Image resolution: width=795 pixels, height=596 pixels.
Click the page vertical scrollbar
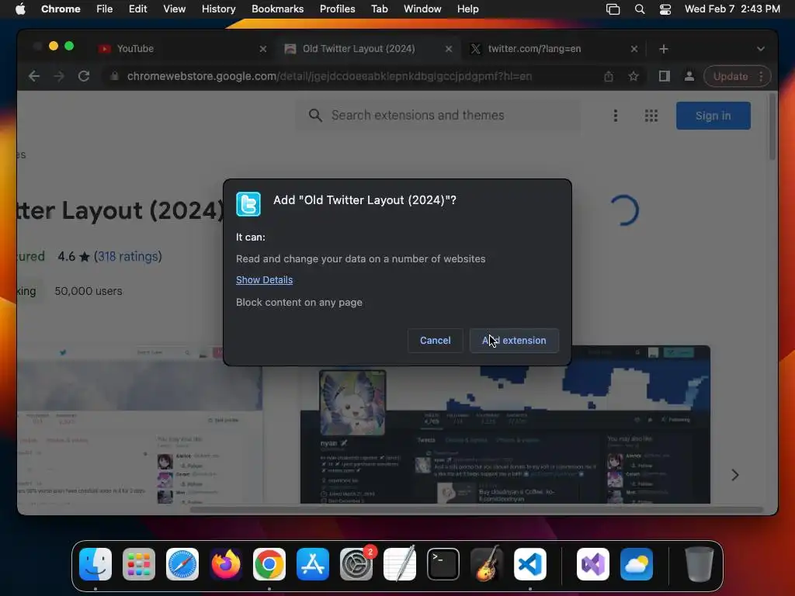[x=772, y=126]
